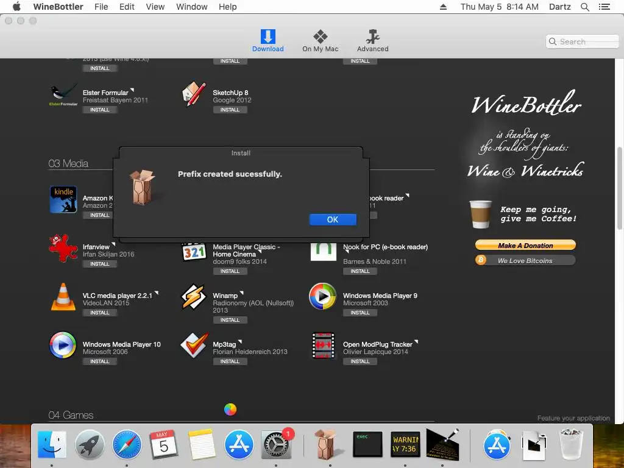Open Feature your application link
624x468 pixels.
click(x=573, y=418)
